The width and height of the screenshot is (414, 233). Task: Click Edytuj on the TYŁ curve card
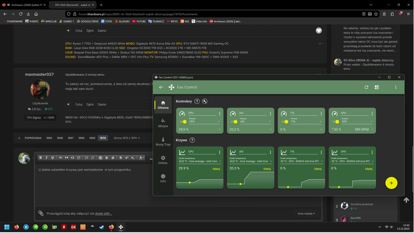tap(318, 169)
